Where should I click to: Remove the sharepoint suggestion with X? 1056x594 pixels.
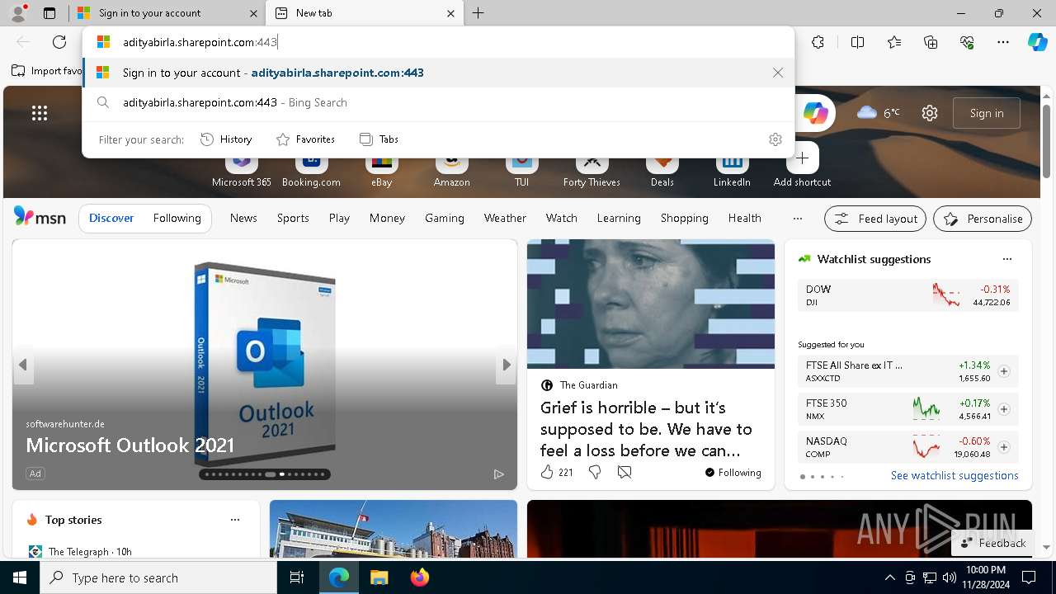click(x=778, y=73)
